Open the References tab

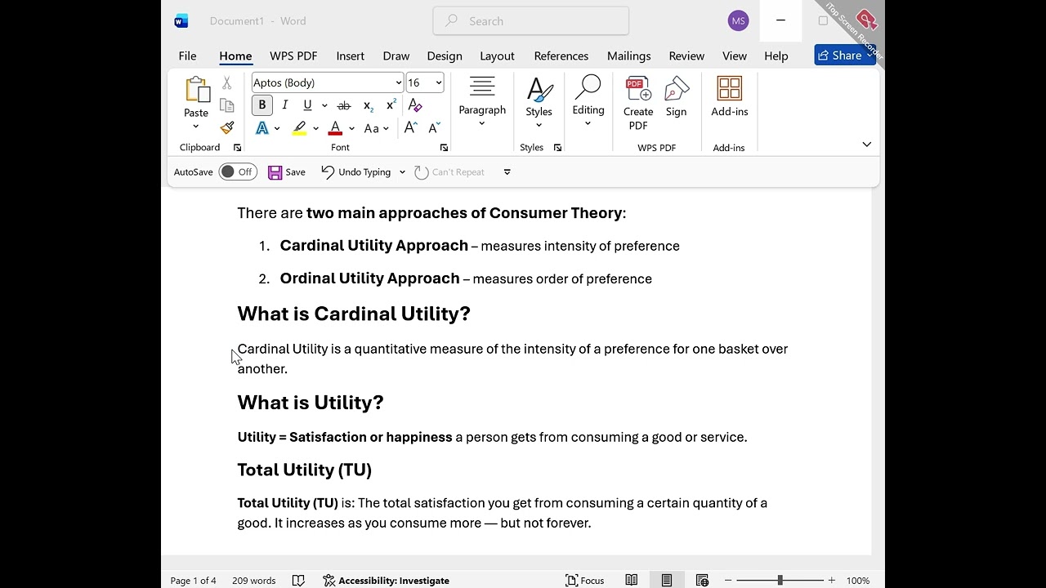tap(561, 56)
